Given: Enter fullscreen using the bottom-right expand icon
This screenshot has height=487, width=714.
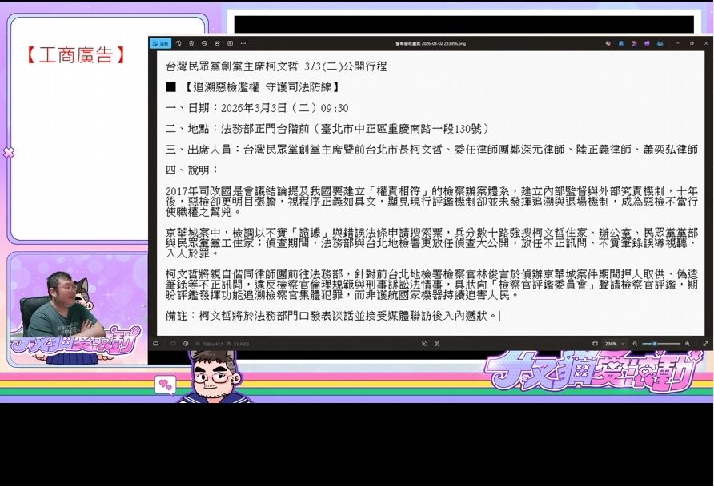Looking at the screenshot, I should click(x=704, y=344).
